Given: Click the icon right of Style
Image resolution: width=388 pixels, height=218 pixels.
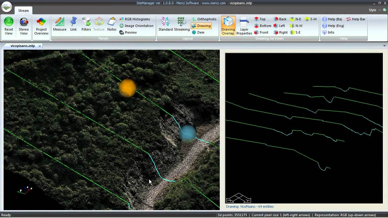Looking at the screenshot, I should (384, 10).
